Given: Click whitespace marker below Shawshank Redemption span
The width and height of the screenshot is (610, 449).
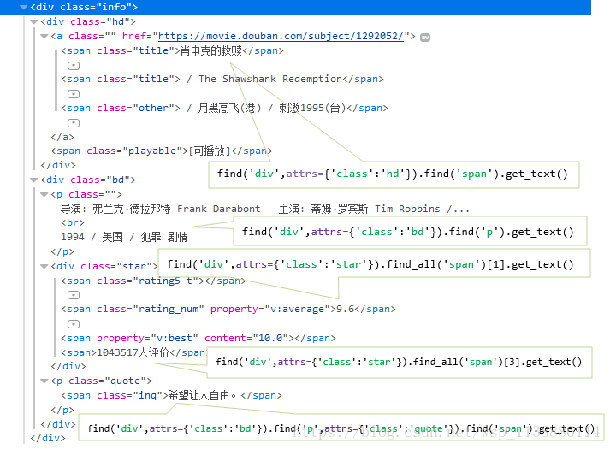Looking at the screenshot, I should 74,94.
